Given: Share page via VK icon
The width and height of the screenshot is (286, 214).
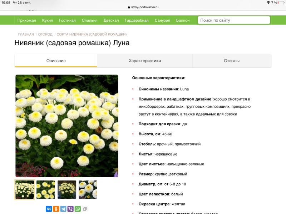Looking at the screenshot, I should (x=49, y=209).
